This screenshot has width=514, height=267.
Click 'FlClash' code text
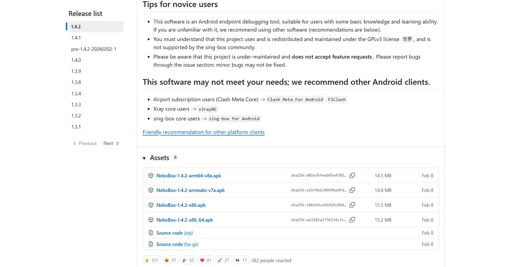point(337,99)
